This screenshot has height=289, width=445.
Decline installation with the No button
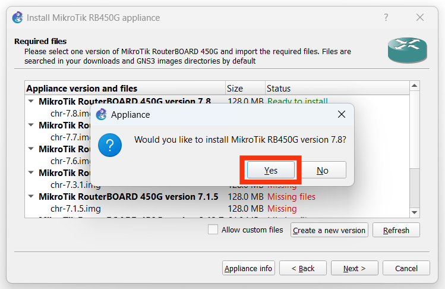click(322, 171)
